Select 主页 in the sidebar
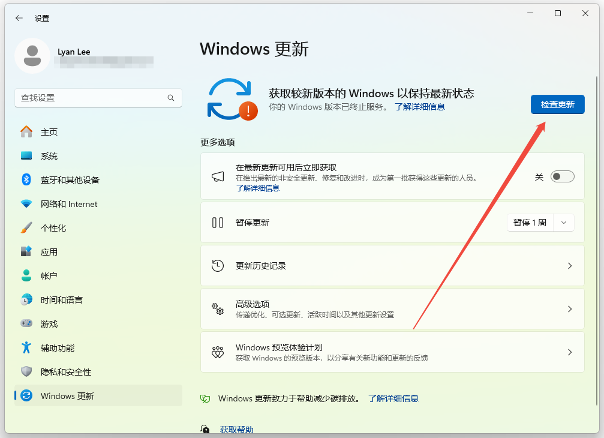Viewport: 604px width, 438px height. tap(98, 132)
